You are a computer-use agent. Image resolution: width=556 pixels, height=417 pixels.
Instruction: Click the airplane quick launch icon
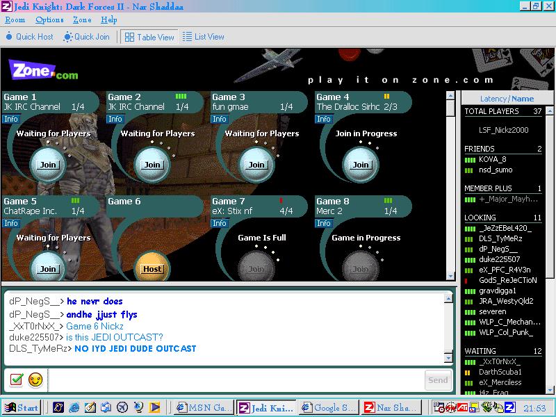122,407
